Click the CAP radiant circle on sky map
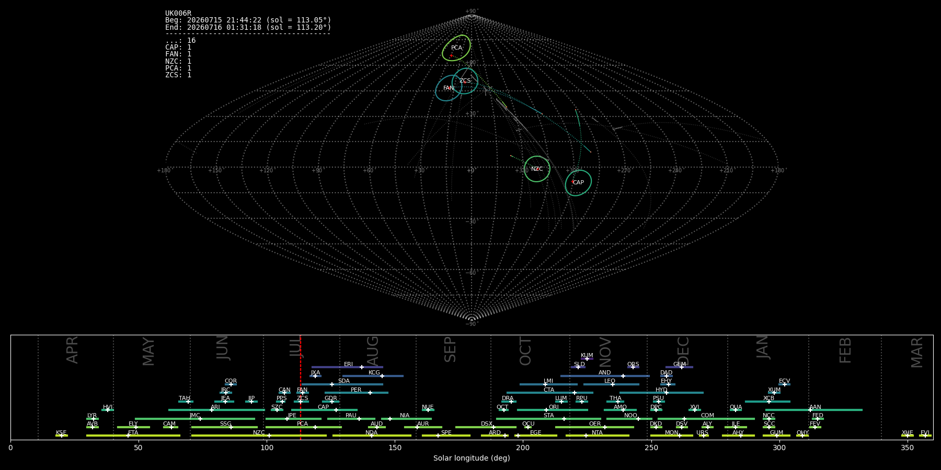The image size is (941, 470). [x=578, y=183]
